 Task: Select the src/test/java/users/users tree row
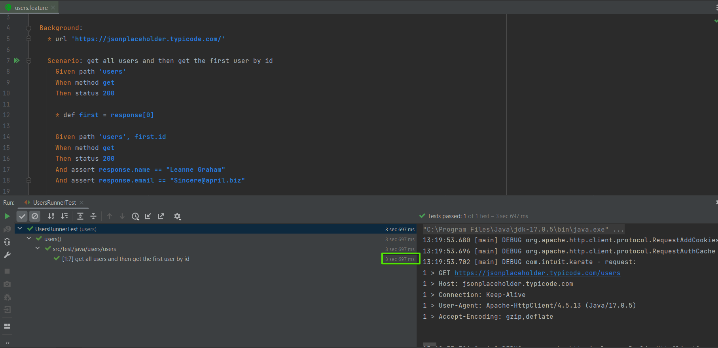click(215, 249)
